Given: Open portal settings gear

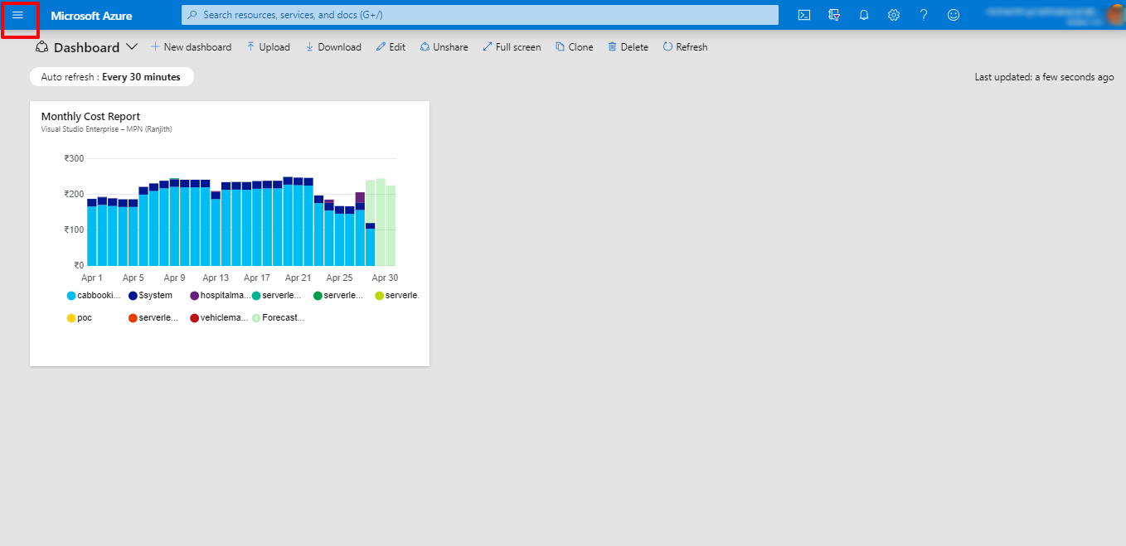Looking at the screenshot, I should 894,15.
